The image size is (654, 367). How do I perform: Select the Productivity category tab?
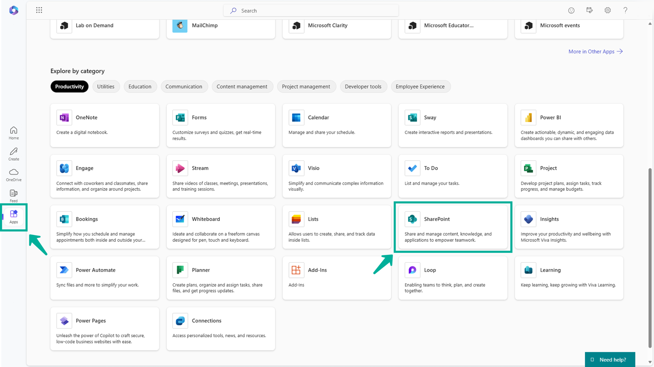70,86
